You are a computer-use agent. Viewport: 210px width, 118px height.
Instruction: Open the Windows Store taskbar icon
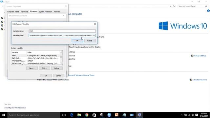click(x=94, y=115)
